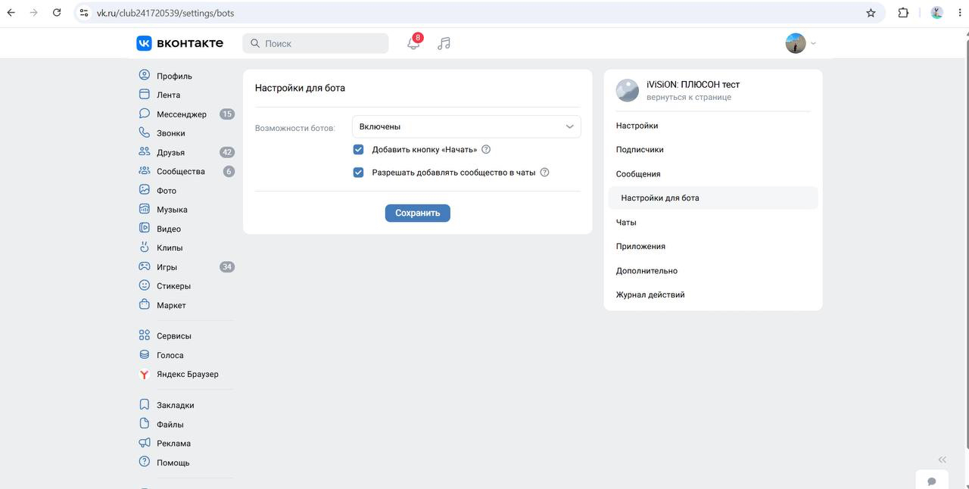Open the Video icon in sidebar
The width and height of the screenshot is (969, 489).
(x=145, y=228)
